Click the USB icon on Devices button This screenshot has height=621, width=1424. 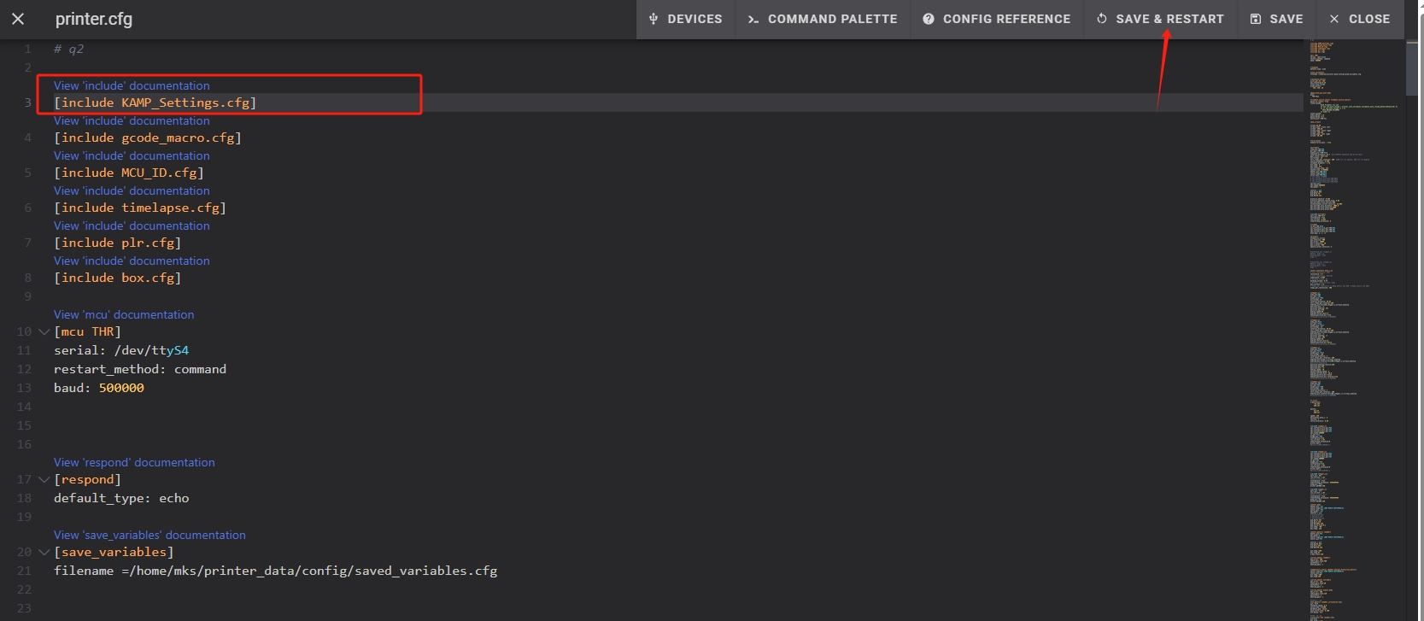point(653,19)
